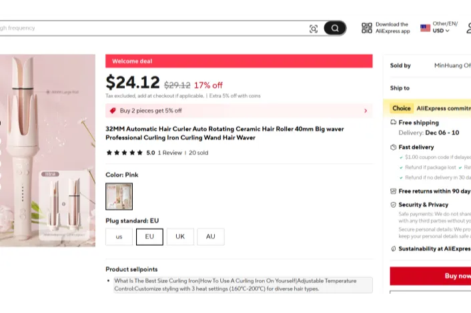The width and height of the screenshot is (471, 313).
Task: Click Download the AliExpress app
Action: tap(392, 28)
